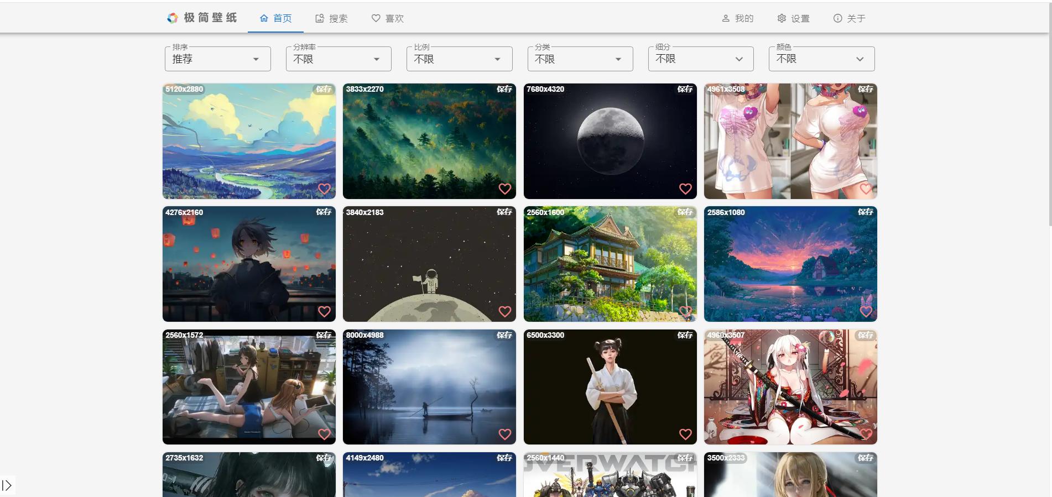The image size is (1052, 497).
Task: Favorite the 3833x2270 forest wallpaper
Action: [504, 189]
